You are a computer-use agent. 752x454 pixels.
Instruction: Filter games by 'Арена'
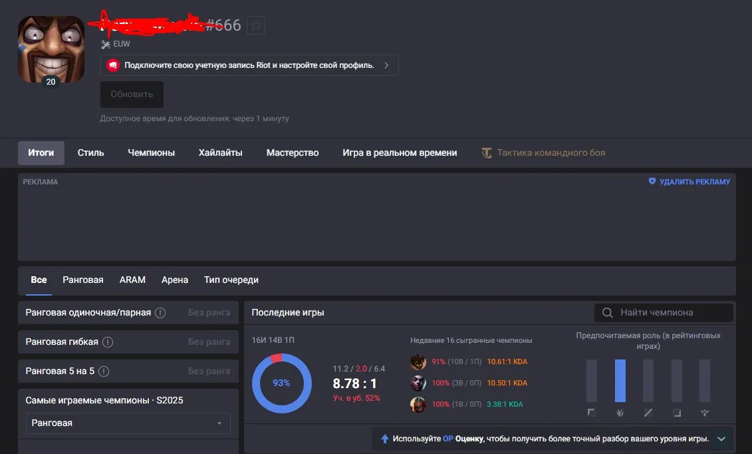(x=175, y=280)
